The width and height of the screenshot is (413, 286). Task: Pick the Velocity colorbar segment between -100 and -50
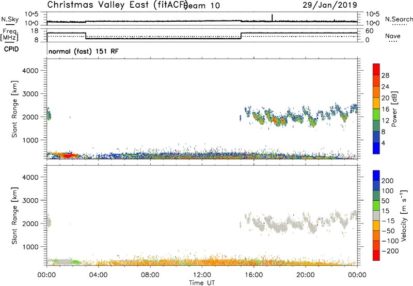click(376, 235)
